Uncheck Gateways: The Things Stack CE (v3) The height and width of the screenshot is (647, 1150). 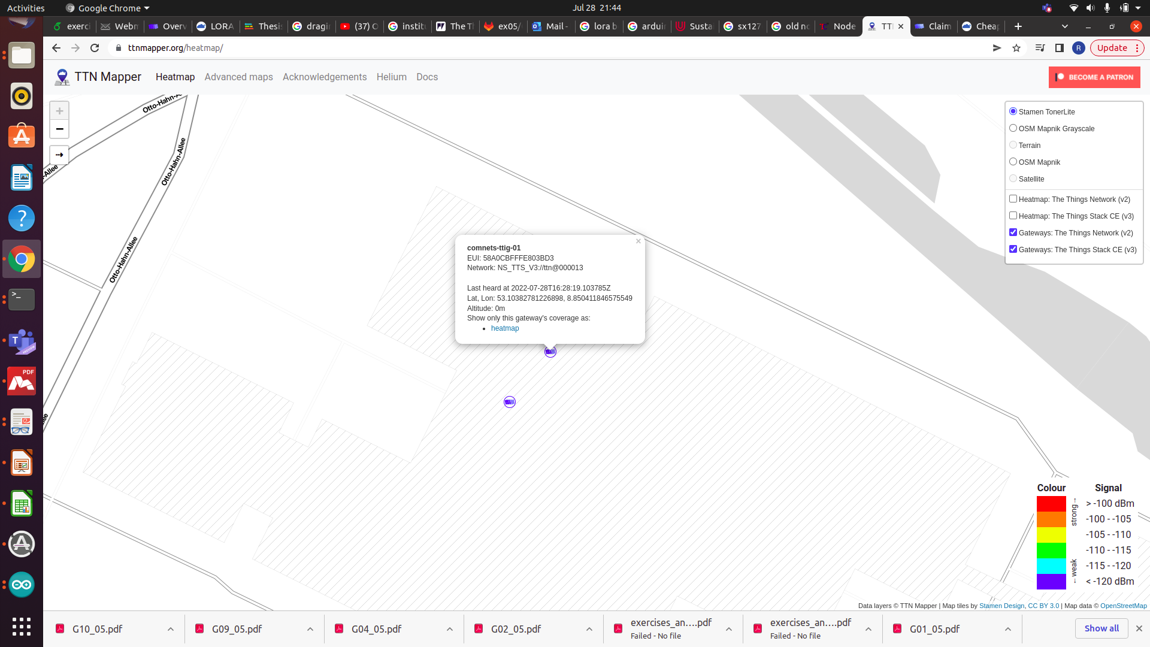[1013, 249]
